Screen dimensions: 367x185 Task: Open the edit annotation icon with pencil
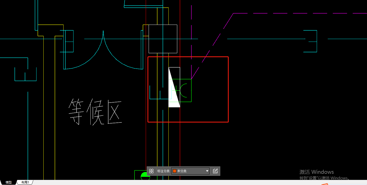click(215, 171)
